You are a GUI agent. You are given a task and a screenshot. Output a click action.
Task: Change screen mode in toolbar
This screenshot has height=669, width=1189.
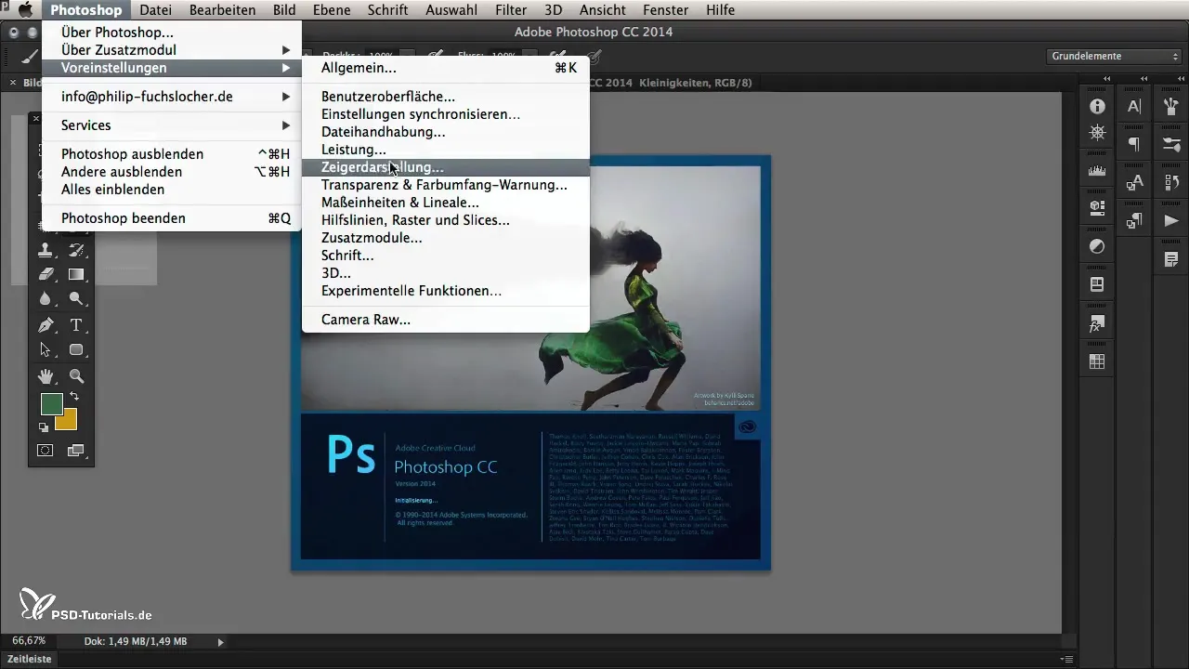75,451
